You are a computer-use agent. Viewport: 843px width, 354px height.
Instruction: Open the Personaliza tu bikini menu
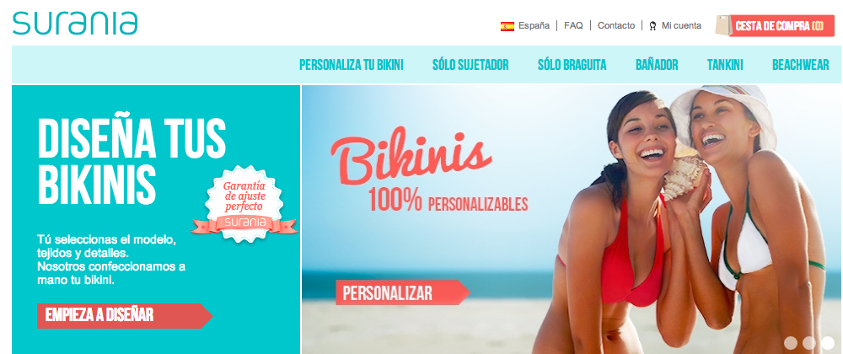point(351,65)
